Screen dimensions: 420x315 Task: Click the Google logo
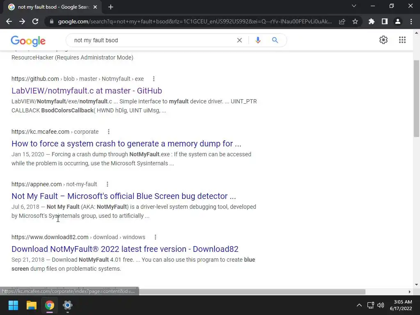tap(28, 41)
